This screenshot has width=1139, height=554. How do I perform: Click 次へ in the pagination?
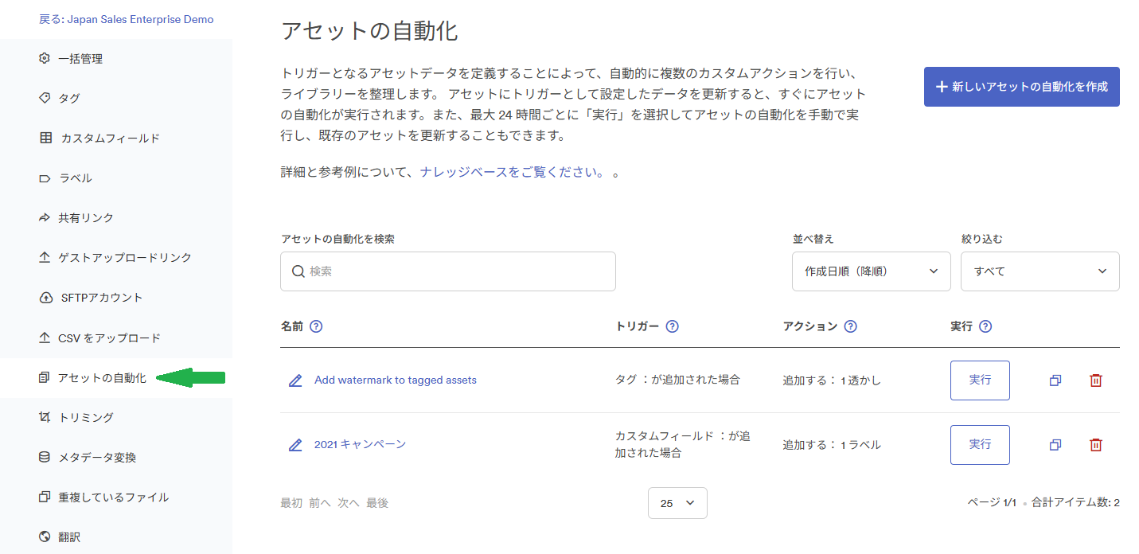(349, 503)
